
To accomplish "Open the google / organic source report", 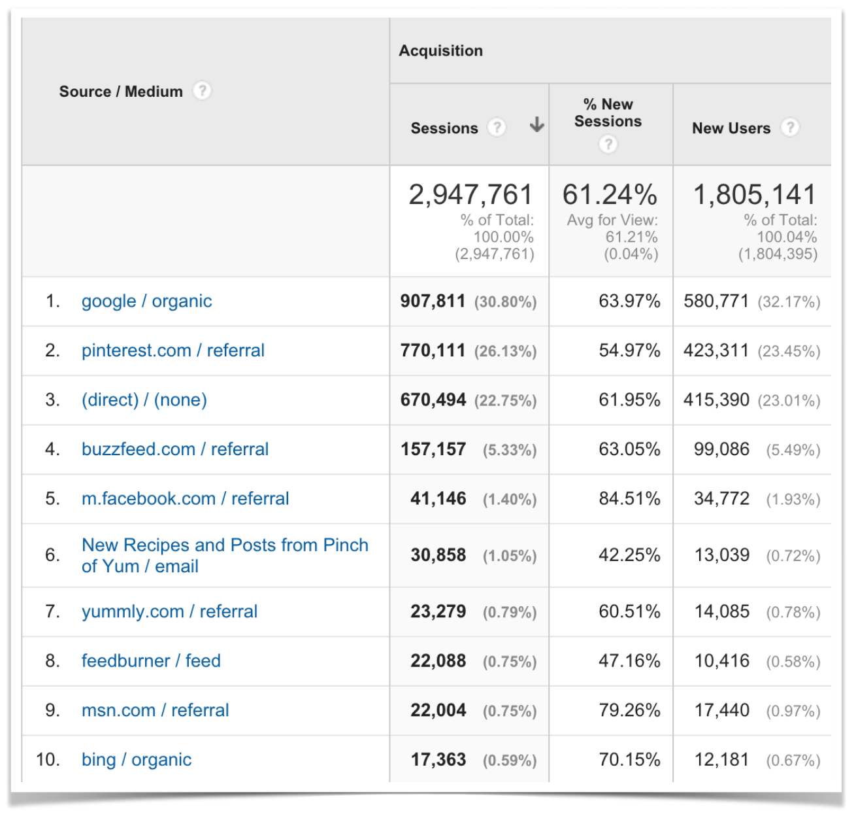I will 146,301.
